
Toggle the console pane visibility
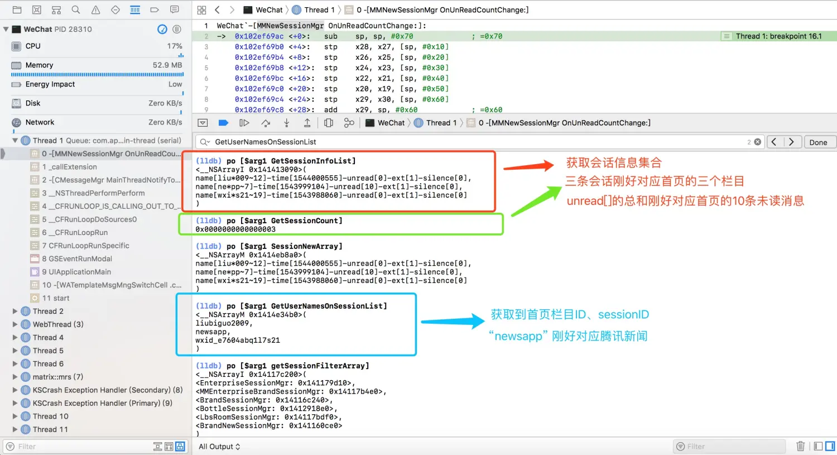(x=830, y=446)
